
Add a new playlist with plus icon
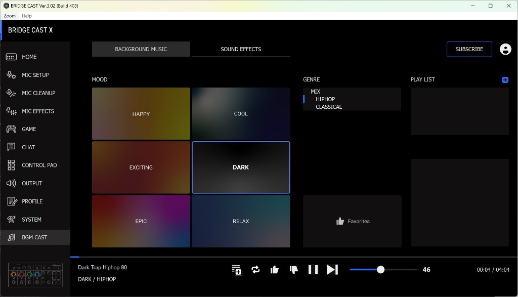[x=505, y=80]
